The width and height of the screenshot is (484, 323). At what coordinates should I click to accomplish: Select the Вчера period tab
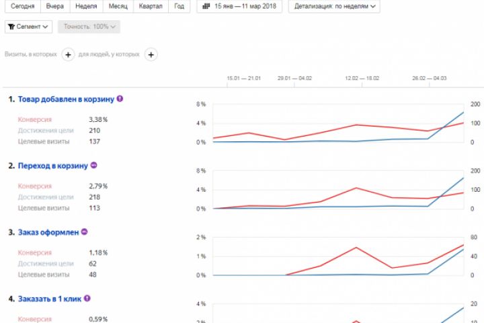(x=55, y=6)
